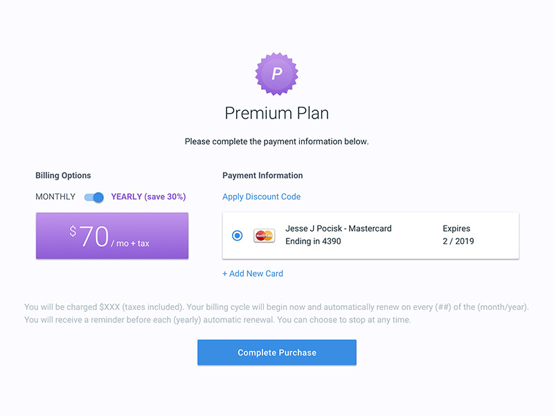Click the "Expires 2 / 2019" expiry text
The width and height of the screenshot is (554, 416).
(458, 235)
